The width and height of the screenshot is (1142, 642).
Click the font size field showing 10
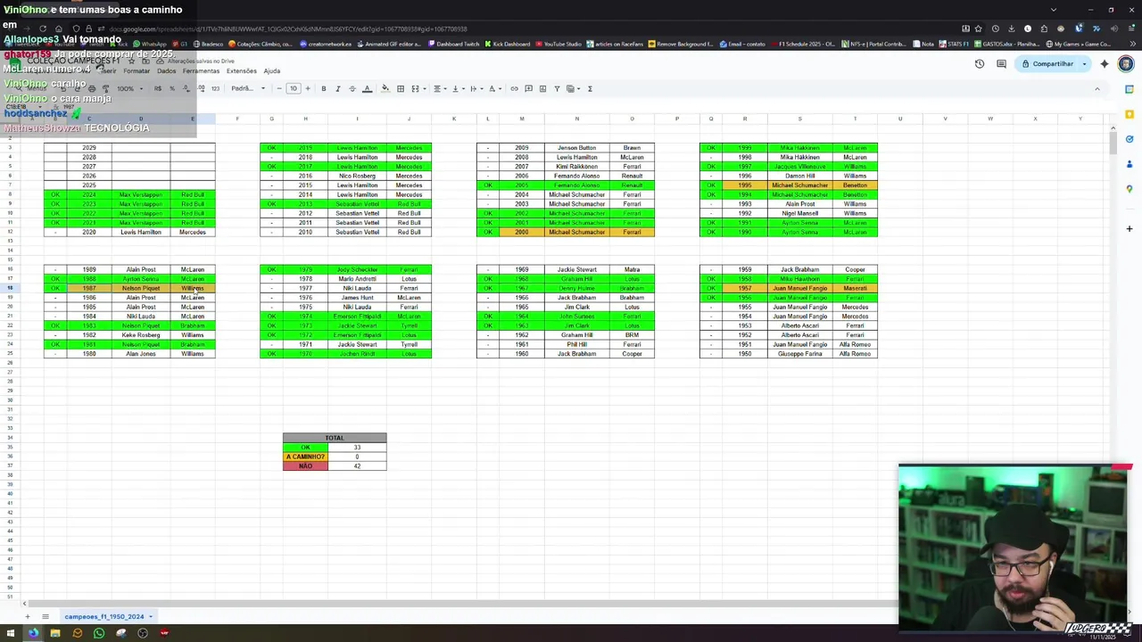[293, 88]
